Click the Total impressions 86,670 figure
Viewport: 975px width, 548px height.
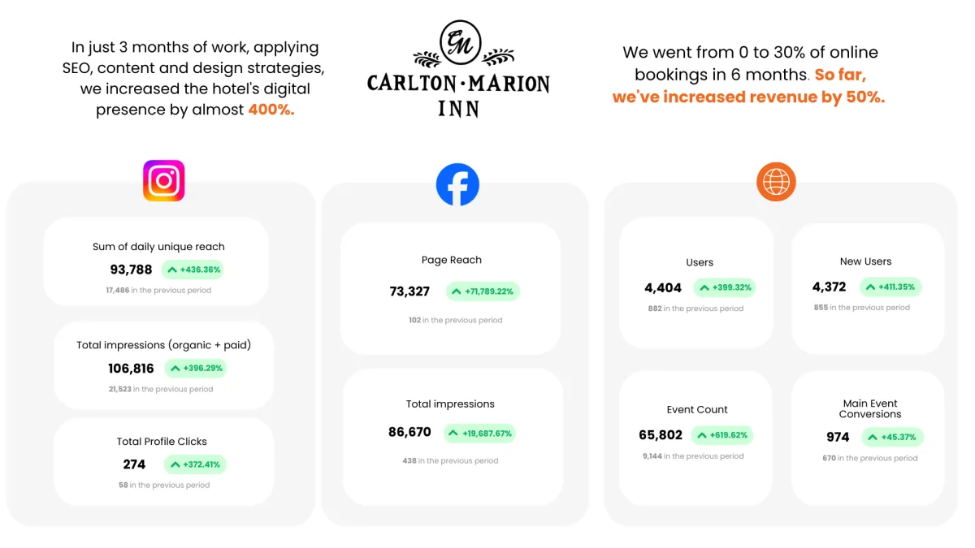point(409,433)
